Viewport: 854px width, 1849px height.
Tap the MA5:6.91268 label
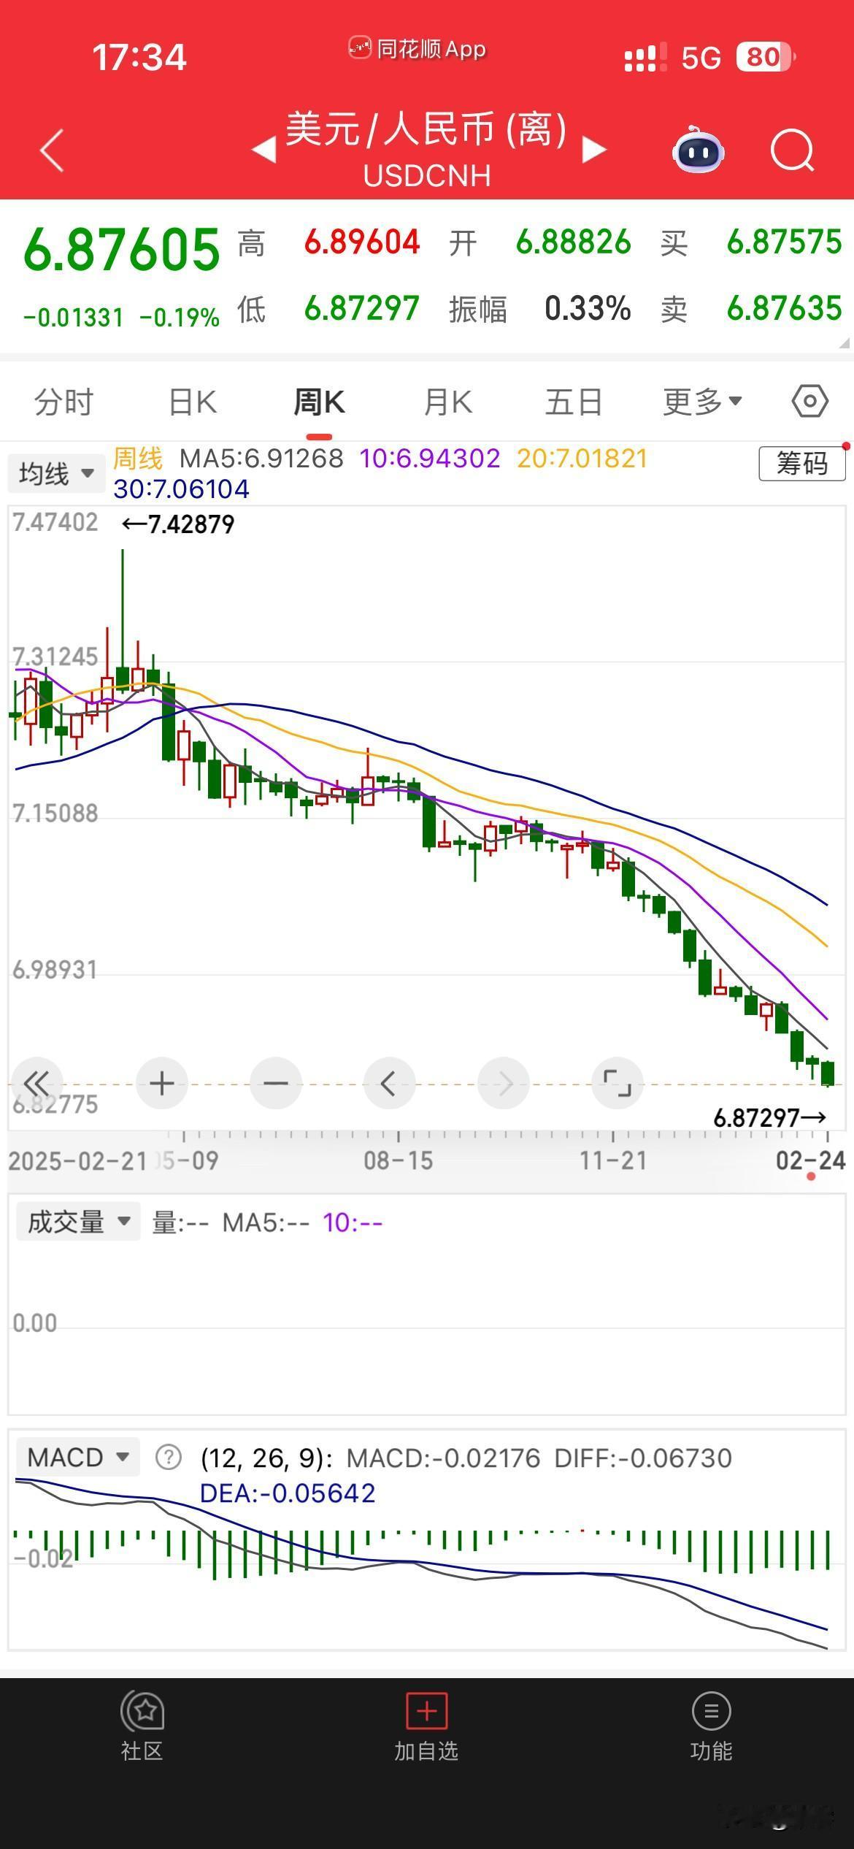point(261,459)
